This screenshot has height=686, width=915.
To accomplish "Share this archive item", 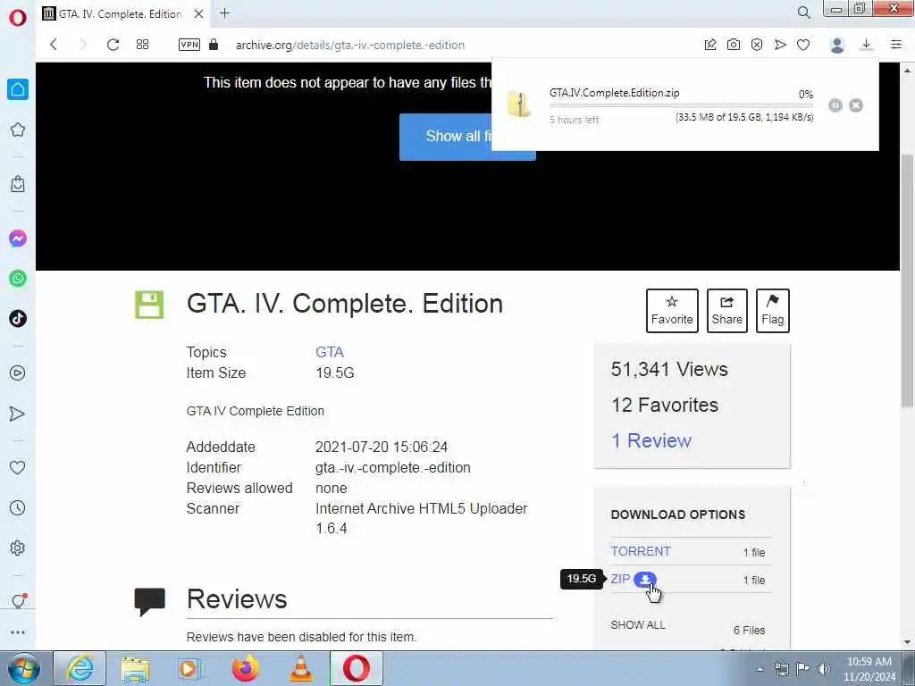I will pyautogui.click(x=727, y=311).
